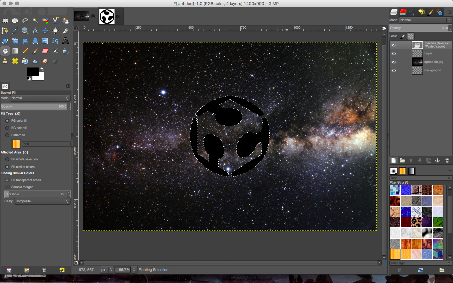Switch to the Brushes tab in lower dock
This screenshot has width=453, height=283.
pyautogui.click(x=394, y=171)
